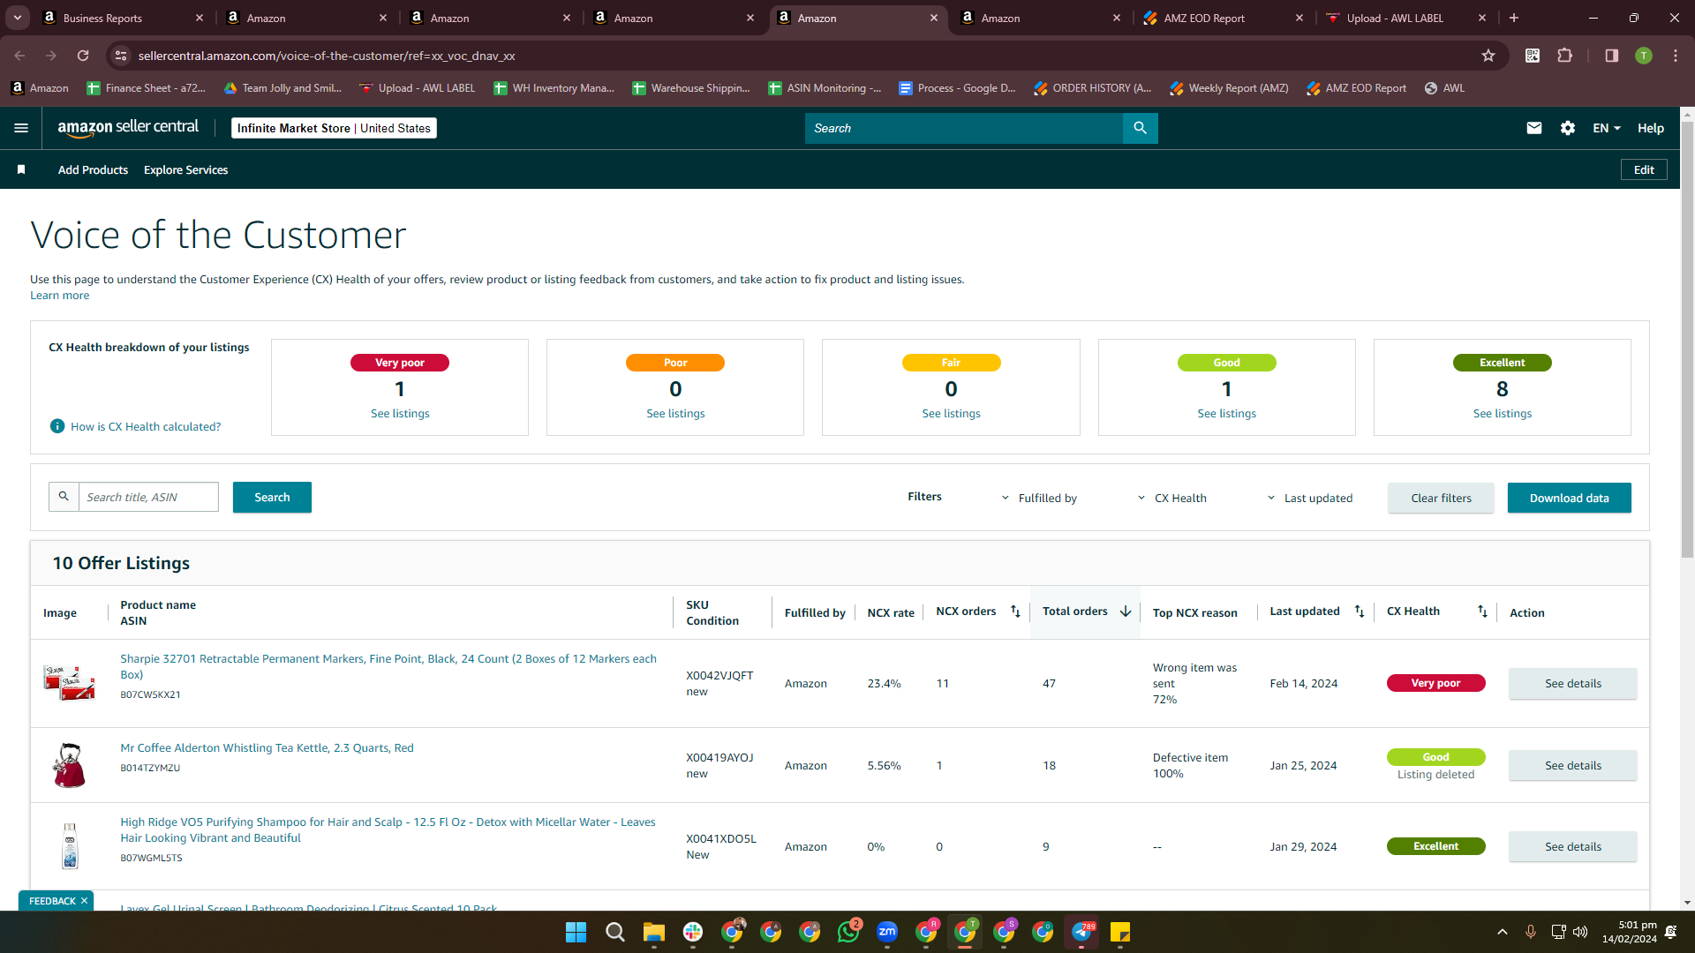
Task: Switch to the Business Reports tab
Action: [x=124, y=18]
